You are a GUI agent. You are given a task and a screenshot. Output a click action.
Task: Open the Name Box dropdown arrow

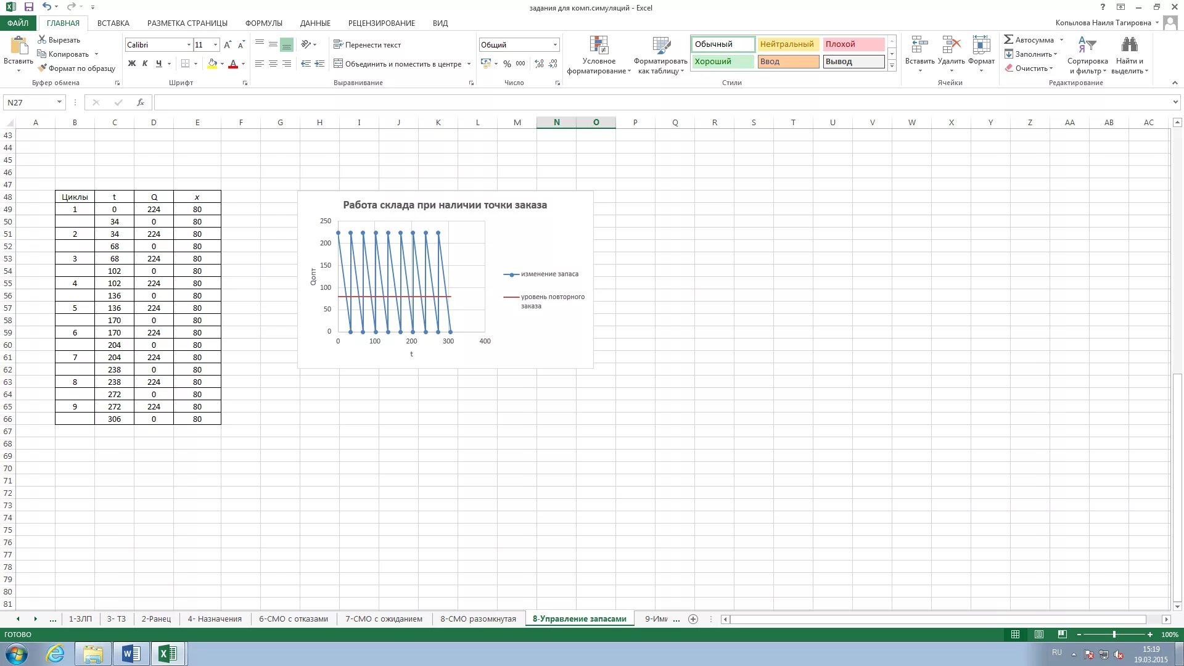[x=59, y=102]
